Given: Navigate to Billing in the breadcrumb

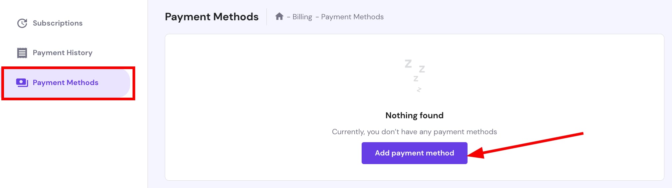Looking at the screenshot, I should point(302,17).
